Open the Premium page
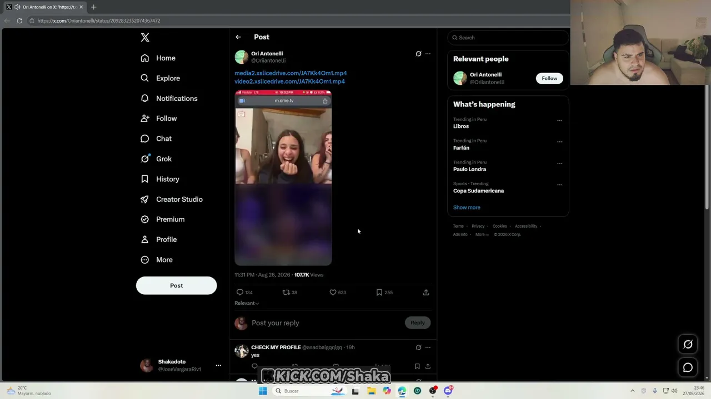The image size is (711, 399). pos(163,219)
